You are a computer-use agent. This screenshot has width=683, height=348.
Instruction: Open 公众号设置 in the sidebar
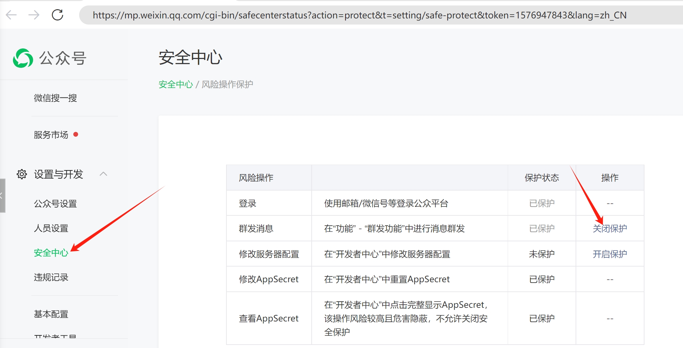click(x=55, y=204)
